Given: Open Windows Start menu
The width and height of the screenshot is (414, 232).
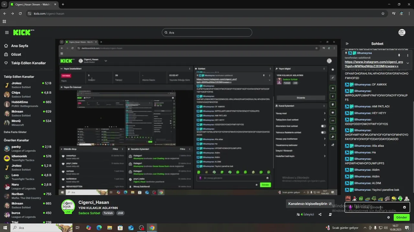Looking at the screenshot, I should (x=5, y=228).
